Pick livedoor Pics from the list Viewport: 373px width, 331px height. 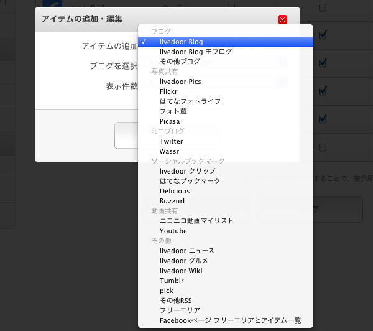226,82
